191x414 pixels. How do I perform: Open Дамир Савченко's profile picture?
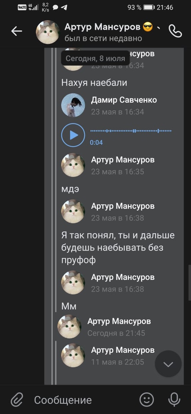[x=73, y=105]
